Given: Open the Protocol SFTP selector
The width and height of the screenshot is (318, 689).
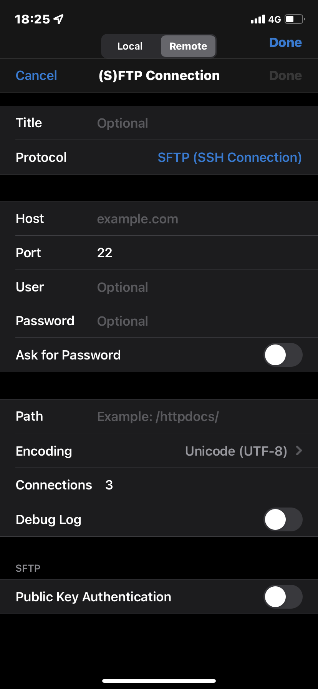Looking at the screenshot, I should [229, 157].
